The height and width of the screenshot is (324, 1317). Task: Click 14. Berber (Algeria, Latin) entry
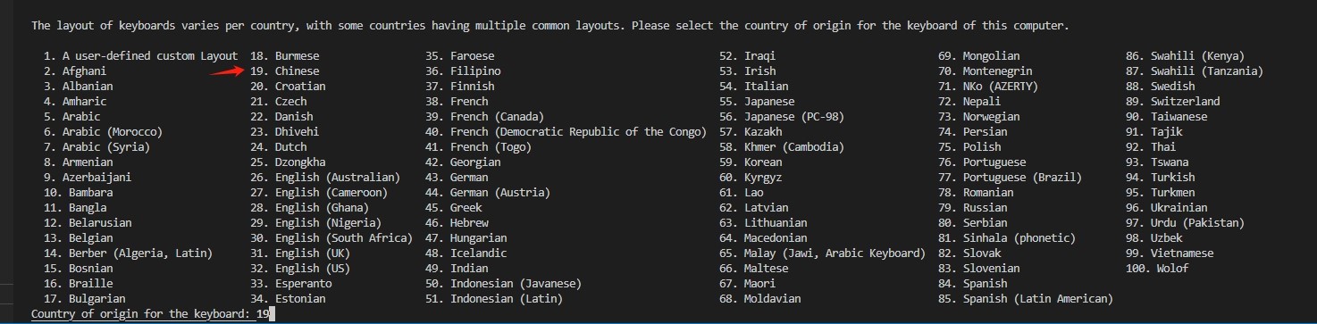129,253
